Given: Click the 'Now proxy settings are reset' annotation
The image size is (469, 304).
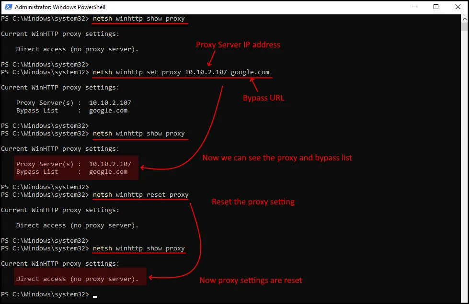Looking at the screenshot, I should (251, 280).
